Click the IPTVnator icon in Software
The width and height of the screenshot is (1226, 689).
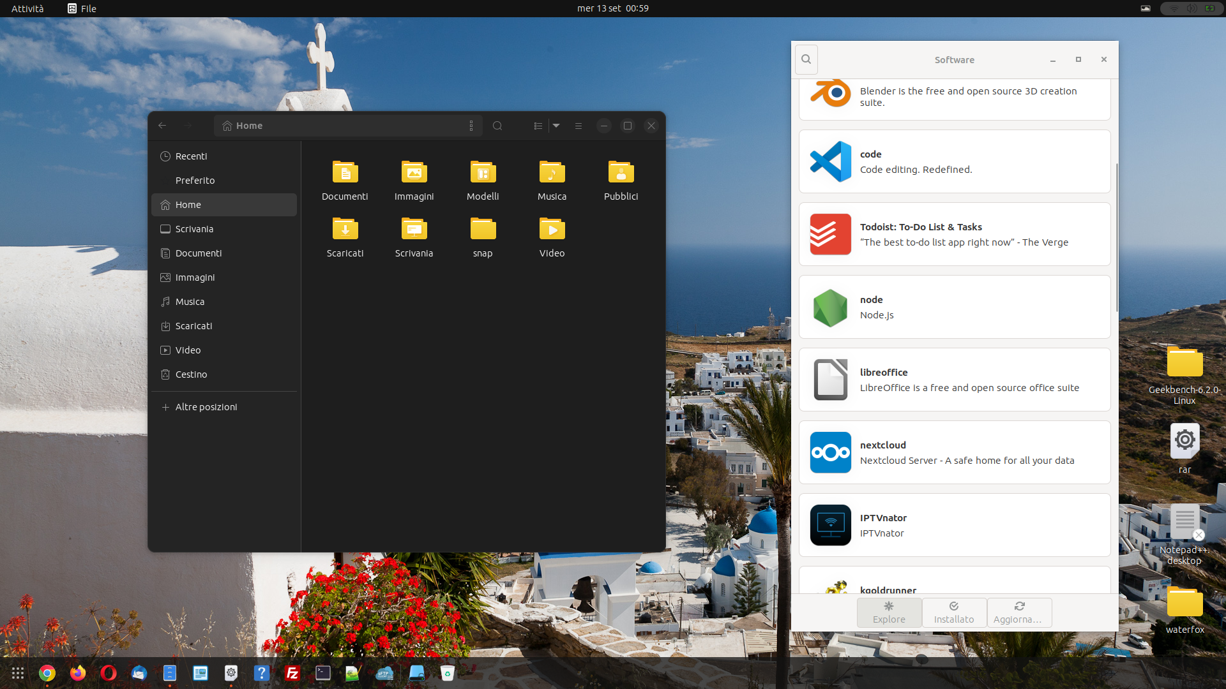(830, 525)
